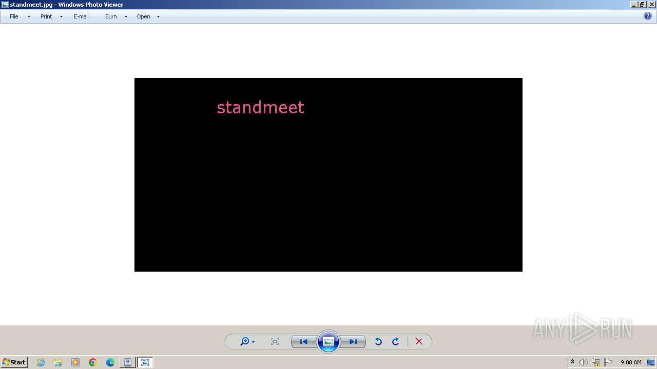Go to the next photo
Screen dimensions: 657x369
click(353, 341)
